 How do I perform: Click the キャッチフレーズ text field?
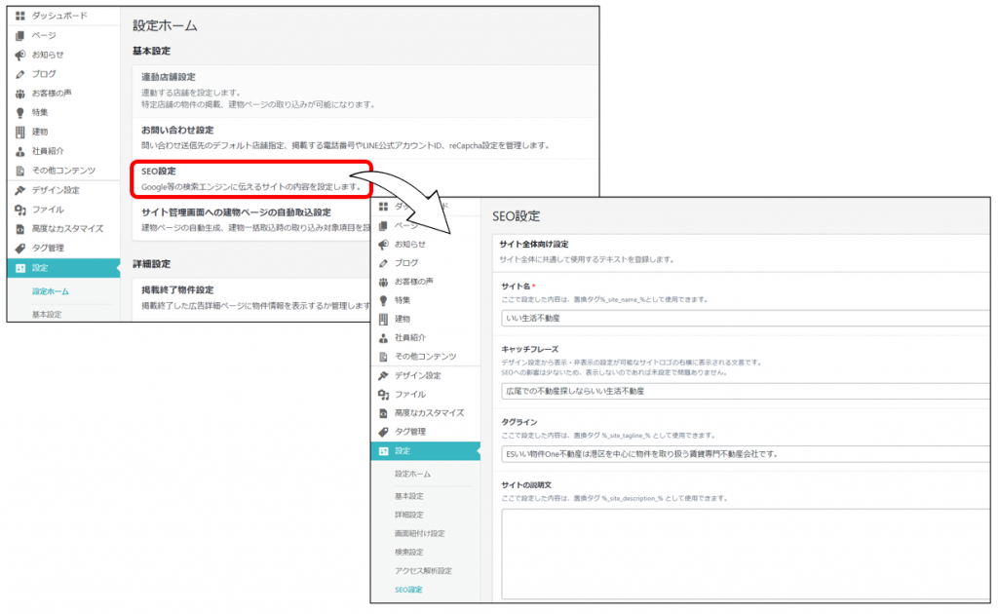click(746, 391)
